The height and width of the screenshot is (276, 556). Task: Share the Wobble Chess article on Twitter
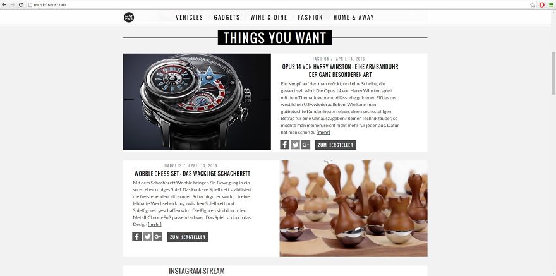click(x=147, y=237)
